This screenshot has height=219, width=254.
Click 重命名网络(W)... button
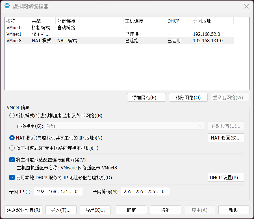tap(230, 98)
